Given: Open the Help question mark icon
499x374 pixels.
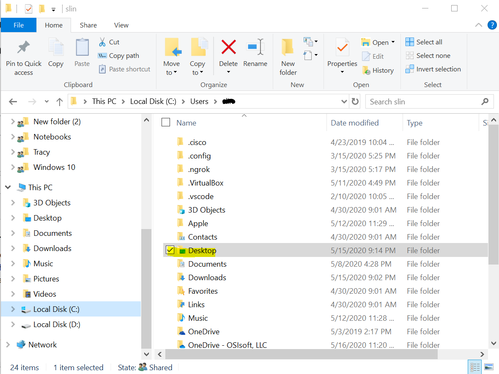Looking at the screenshot, I should click(492, 25).
